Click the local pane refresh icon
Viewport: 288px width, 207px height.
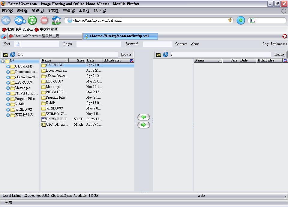point(13,55)
